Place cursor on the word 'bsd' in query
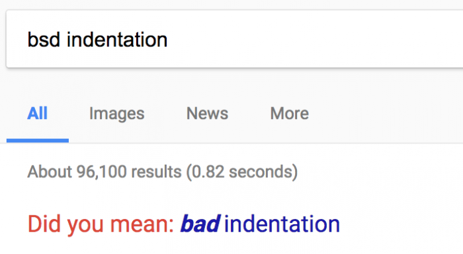Viewport: 463px width, 254px height. (44, 40)
